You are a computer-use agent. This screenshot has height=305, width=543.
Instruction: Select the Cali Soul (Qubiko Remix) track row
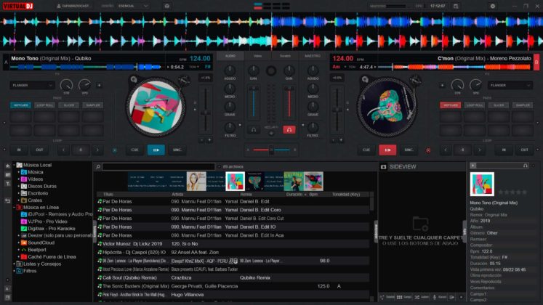pos(233,277)
